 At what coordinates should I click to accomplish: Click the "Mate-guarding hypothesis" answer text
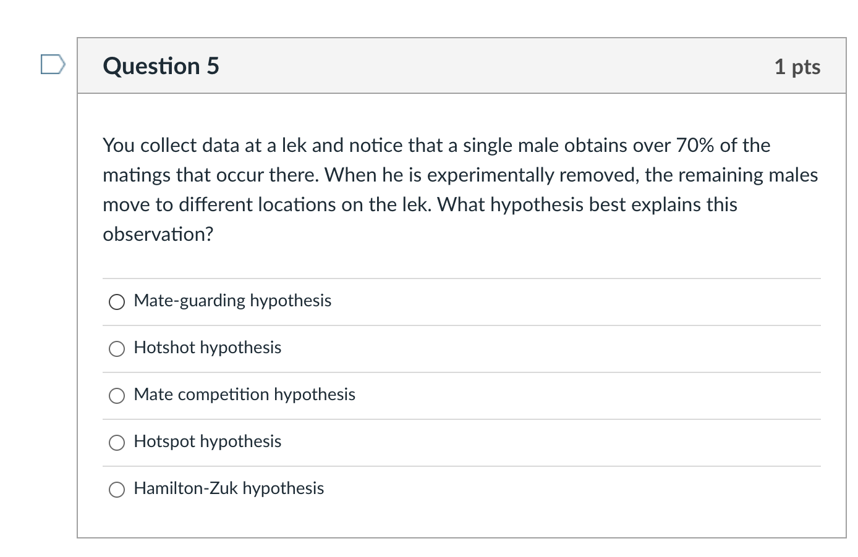(232, 301)
